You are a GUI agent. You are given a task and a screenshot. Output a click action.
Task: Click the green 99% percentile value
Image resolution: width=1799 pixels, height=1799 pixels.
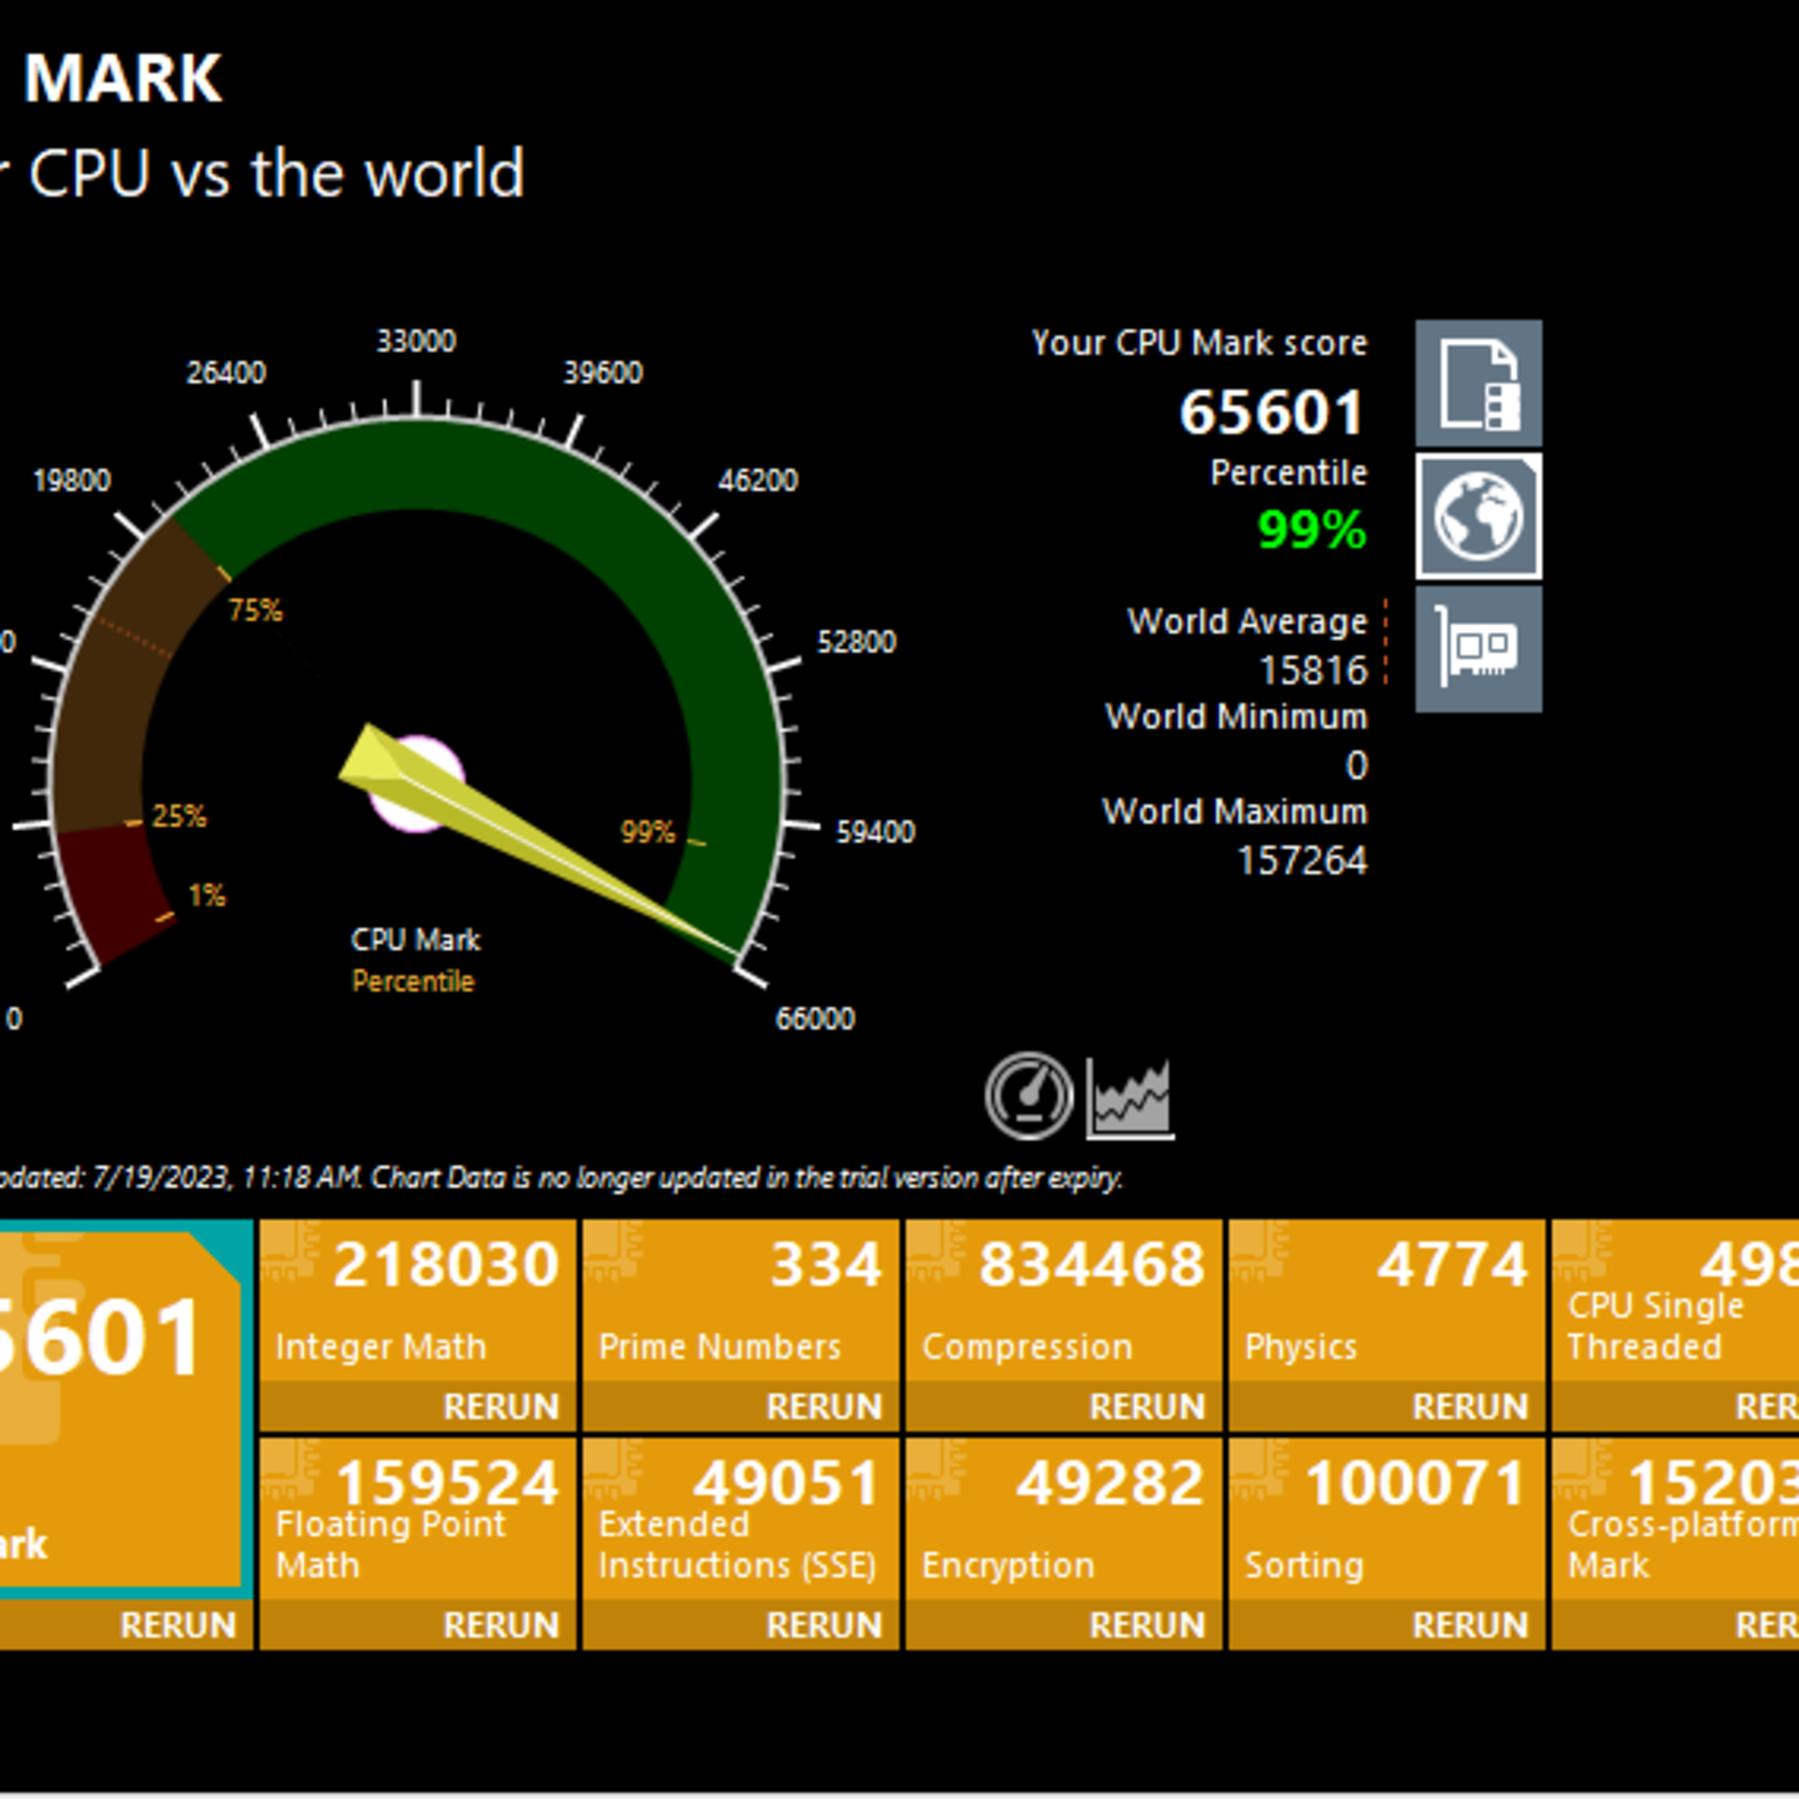[1312, 529]
